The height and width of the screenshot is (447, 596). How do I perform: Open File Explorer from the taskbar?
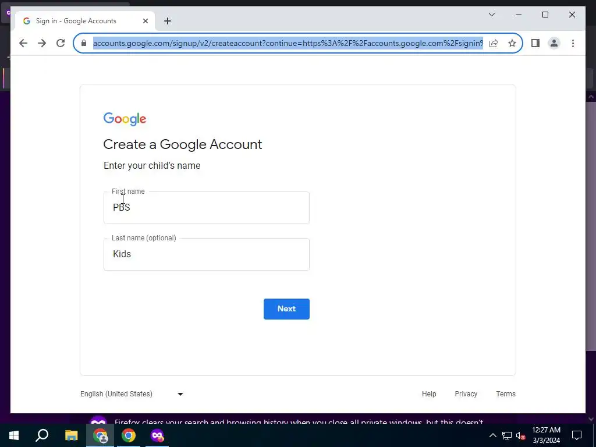click(71, 435)
